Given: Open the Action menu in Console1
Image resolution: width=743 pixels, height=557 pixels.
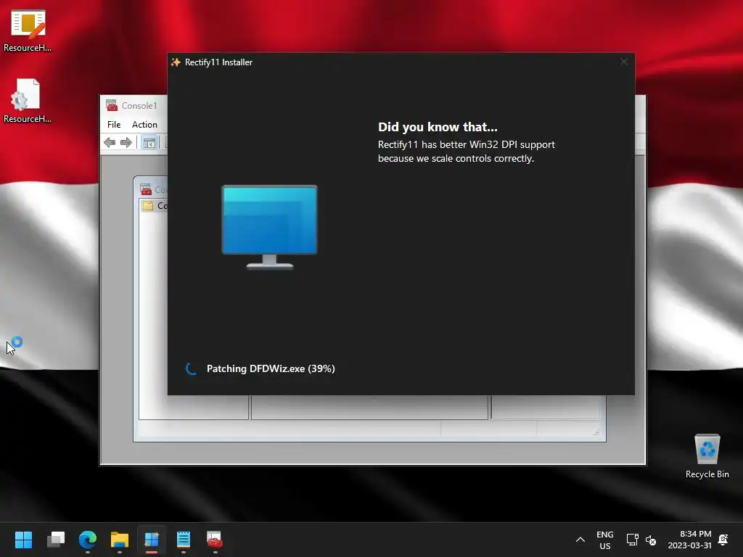Looking at the screenshot, I should [x=144, y=125].
